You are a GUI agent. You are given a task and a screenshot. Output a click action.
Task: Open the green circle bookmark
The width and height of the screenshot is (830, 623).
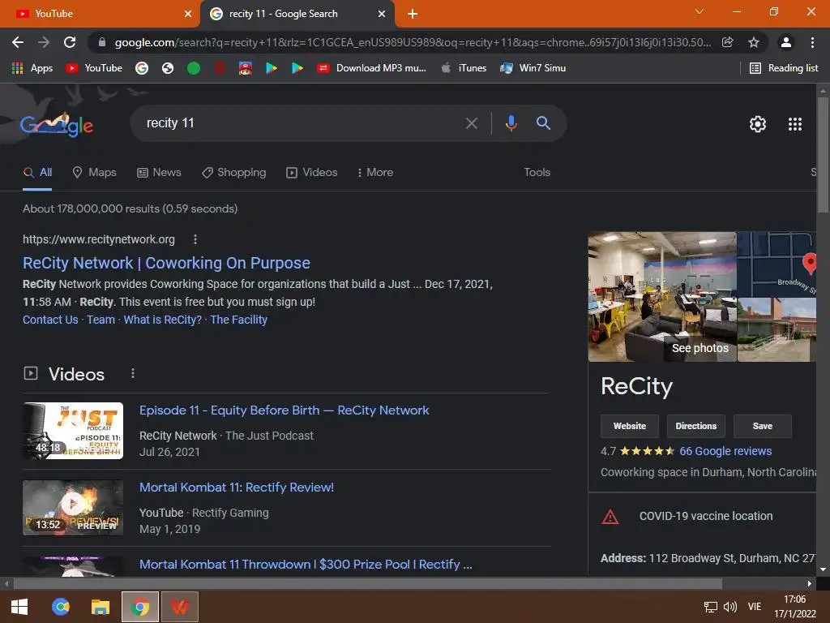click(x=194, y=68)
